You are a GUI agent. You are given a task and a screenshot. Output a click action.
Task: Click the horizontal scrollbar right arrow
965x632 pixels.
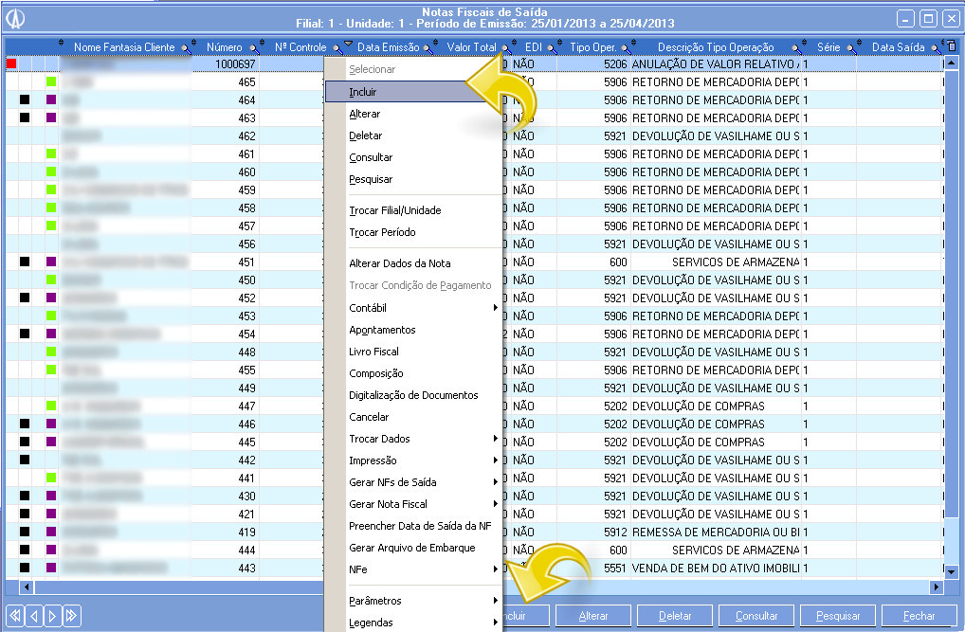tap(937, 587)
